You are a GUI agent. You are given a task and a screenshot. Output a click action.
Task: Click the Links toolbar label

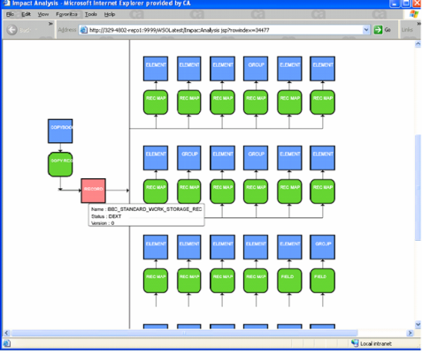[407, 30]
